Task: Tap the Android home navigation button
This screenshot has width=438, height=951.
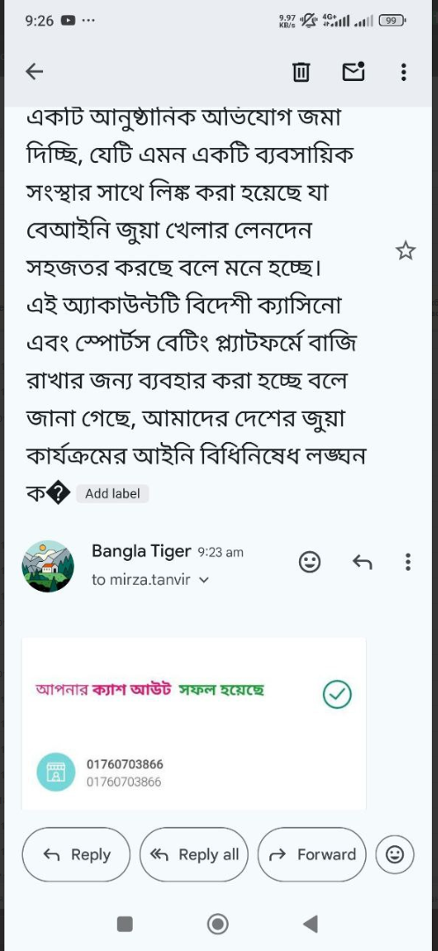Action: click(218, 924)
